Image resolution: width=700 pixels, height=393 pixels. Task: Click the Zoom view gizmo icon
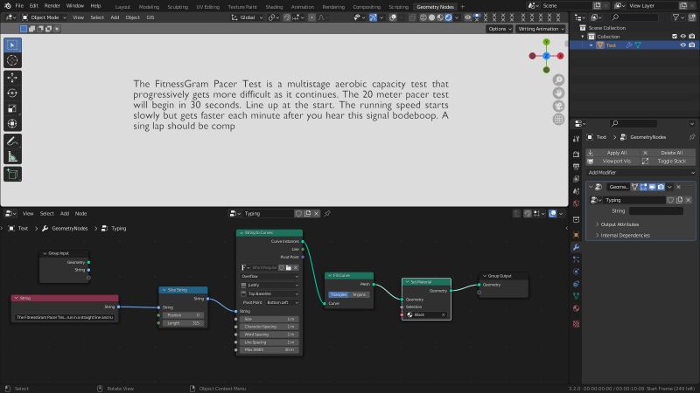[x=558, y=79]
